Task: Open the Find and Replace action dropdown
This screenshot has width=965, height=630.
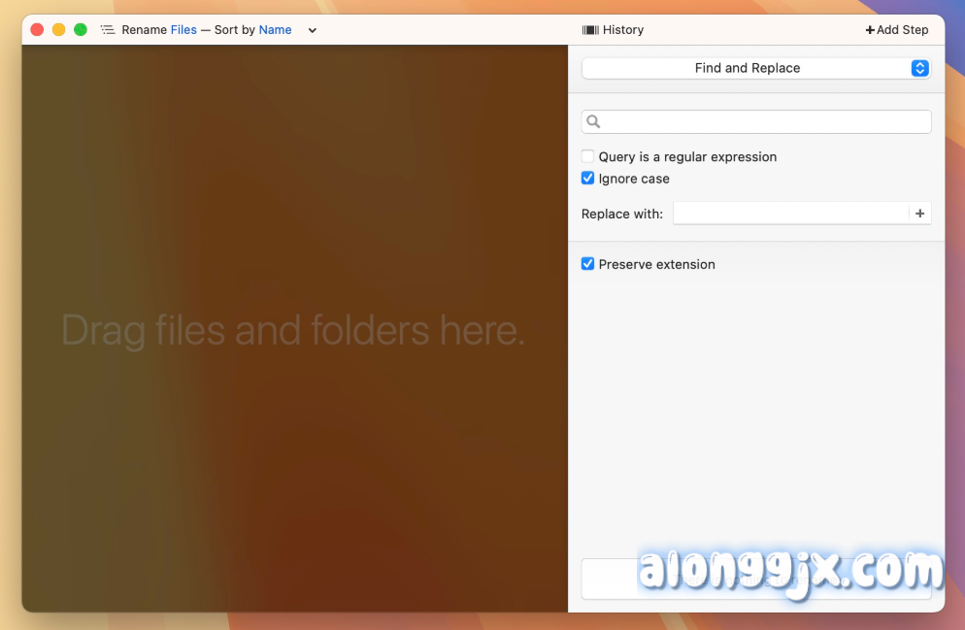Action: [x=755, y=68]
